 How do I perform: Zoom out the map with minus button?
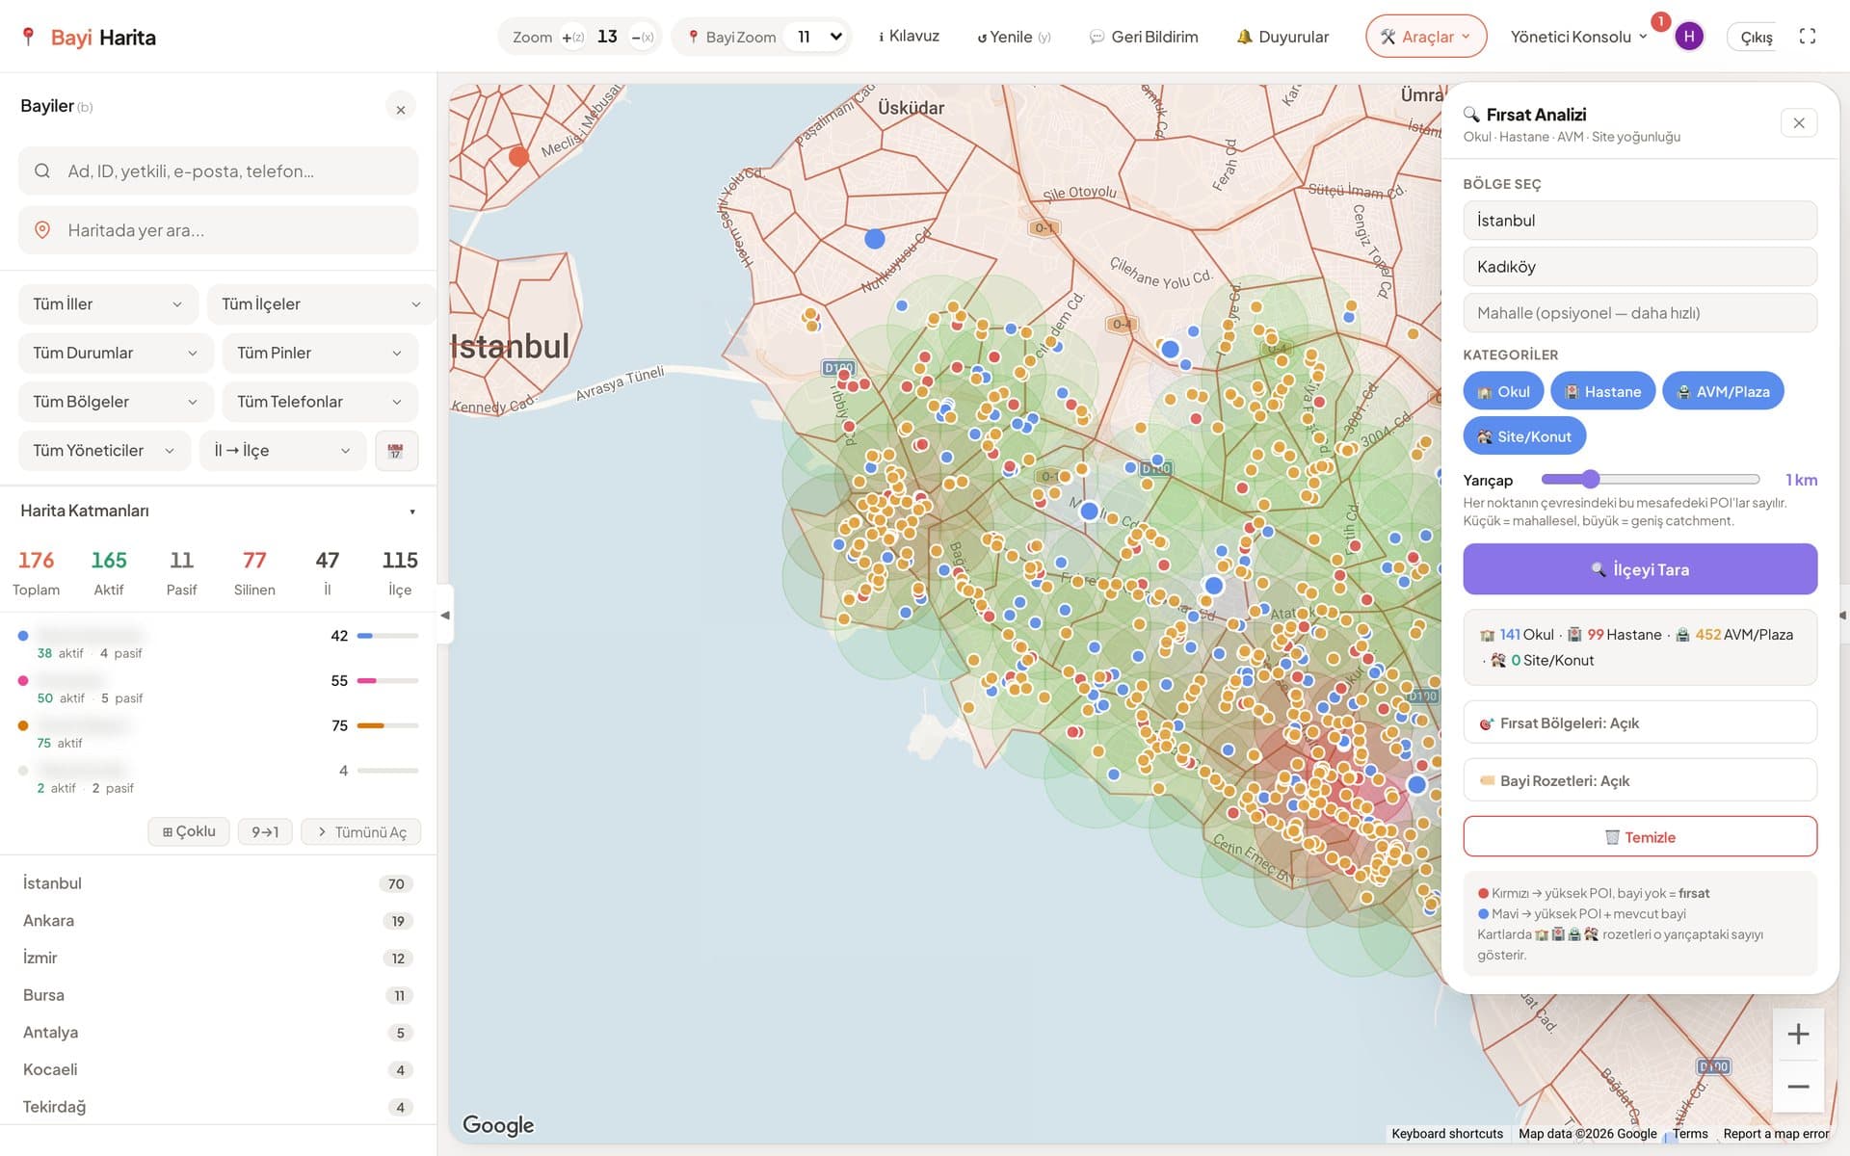(1798, 1087)
